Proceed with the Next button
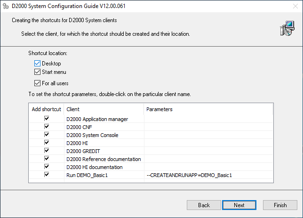 point(239,205)
